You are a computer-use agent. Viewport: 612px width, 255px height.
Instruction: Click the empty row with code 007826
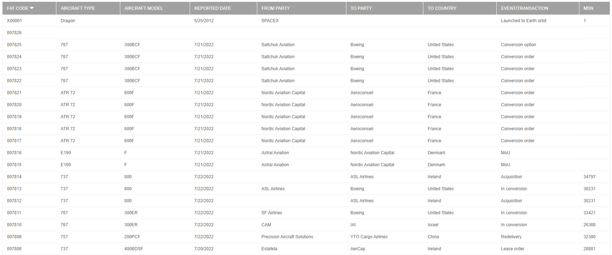[14, 33]
